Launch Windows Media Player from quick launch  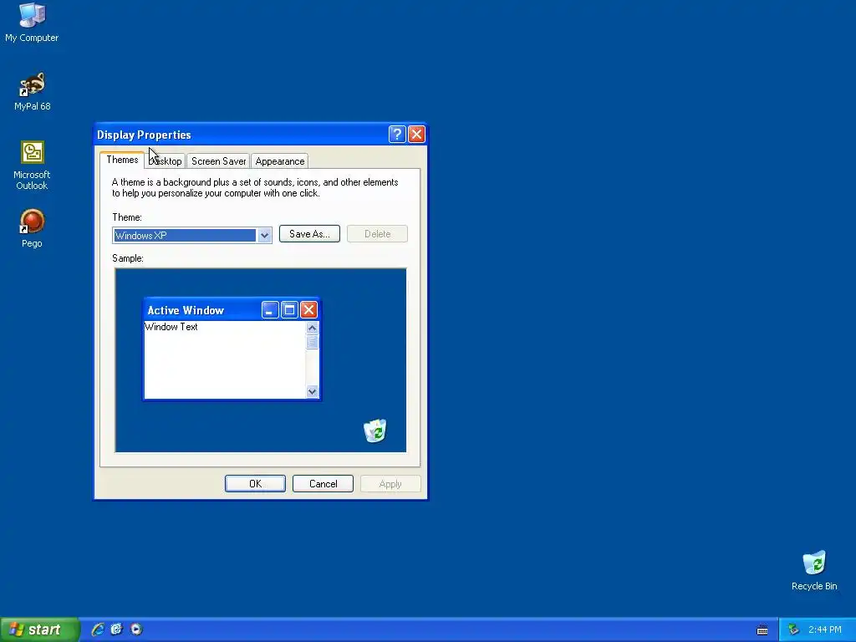136,629
